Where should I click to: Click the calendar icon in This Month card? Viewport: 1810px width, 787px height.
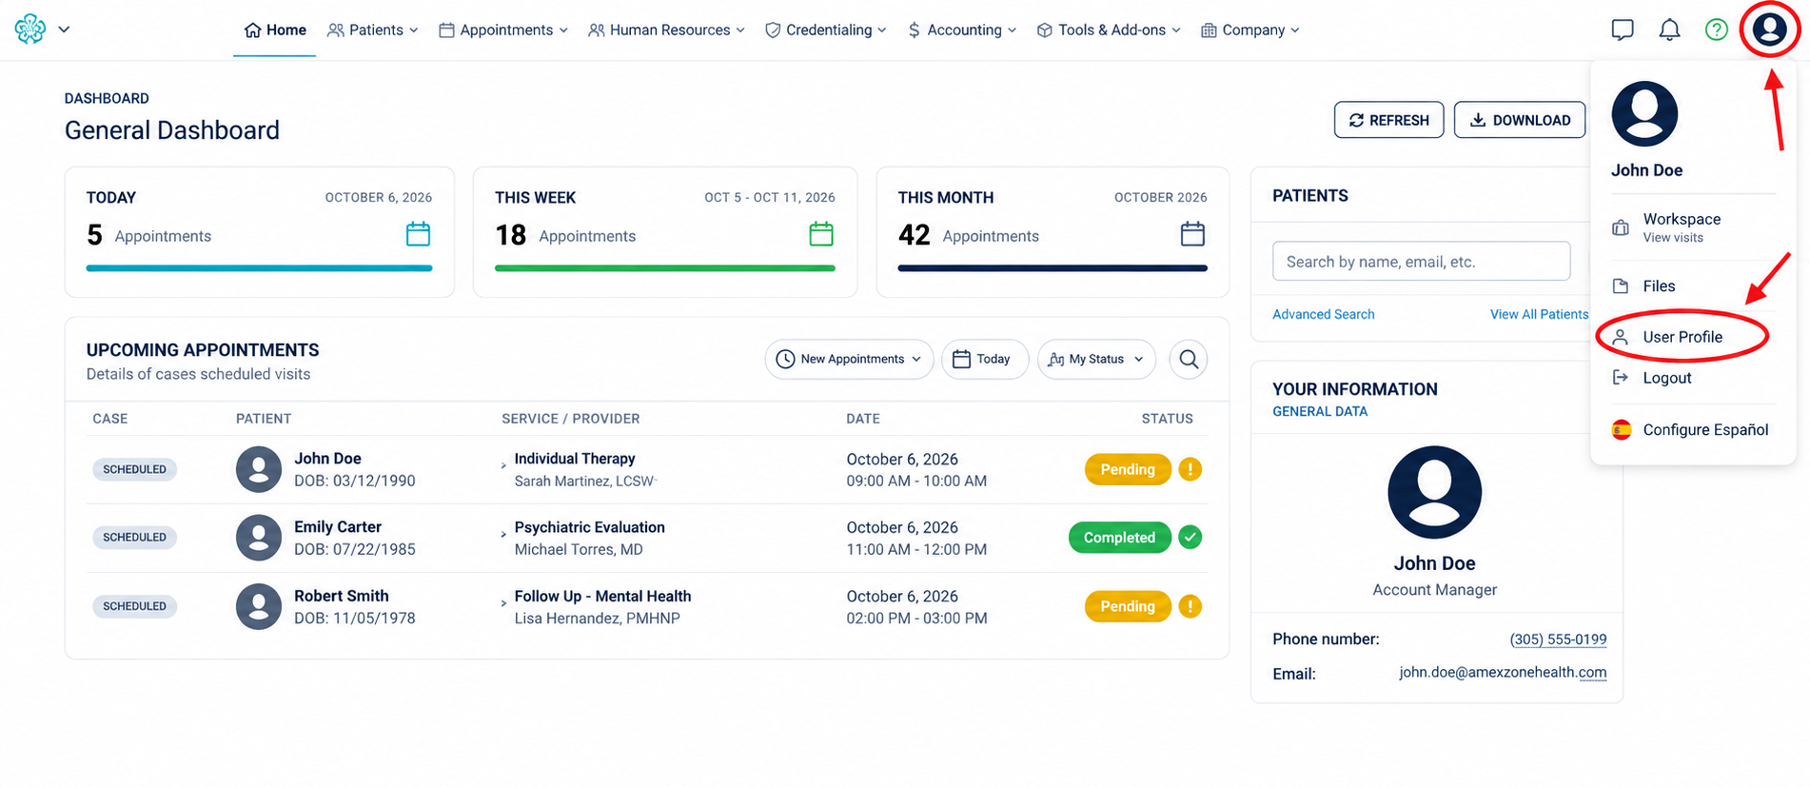1192,234
